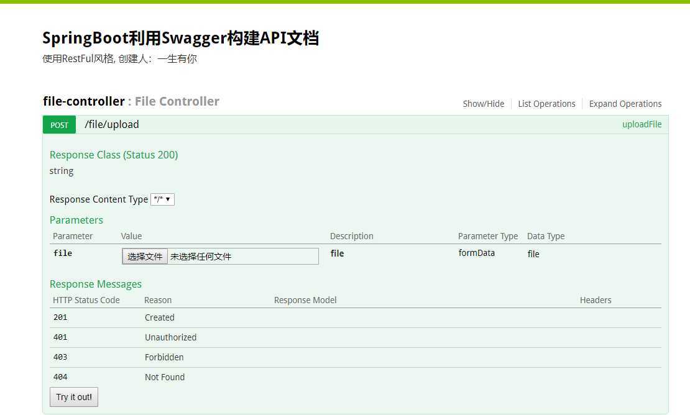Click the 未选择任何文件 file input field

pyautogui.click(x=220, y=257)
